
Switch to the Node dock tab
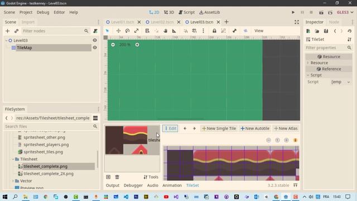pyautogui.click(x=334, y=22)
